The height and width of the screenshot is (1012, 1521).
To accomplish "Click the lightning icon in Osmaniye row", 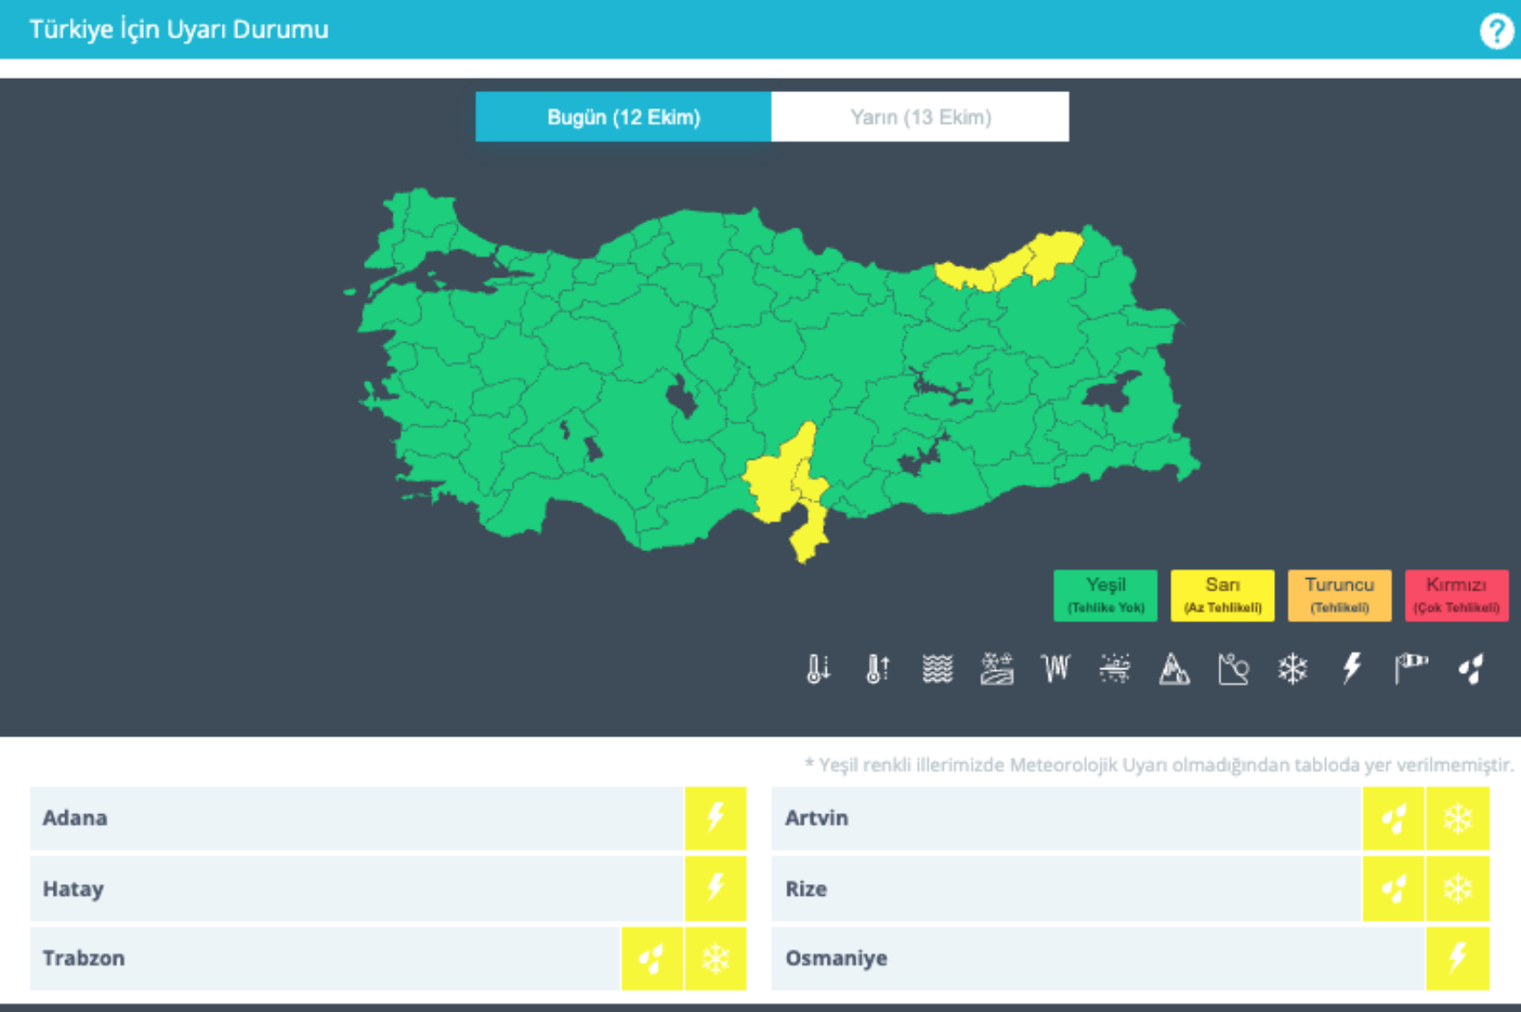I will pos(1457,958).
